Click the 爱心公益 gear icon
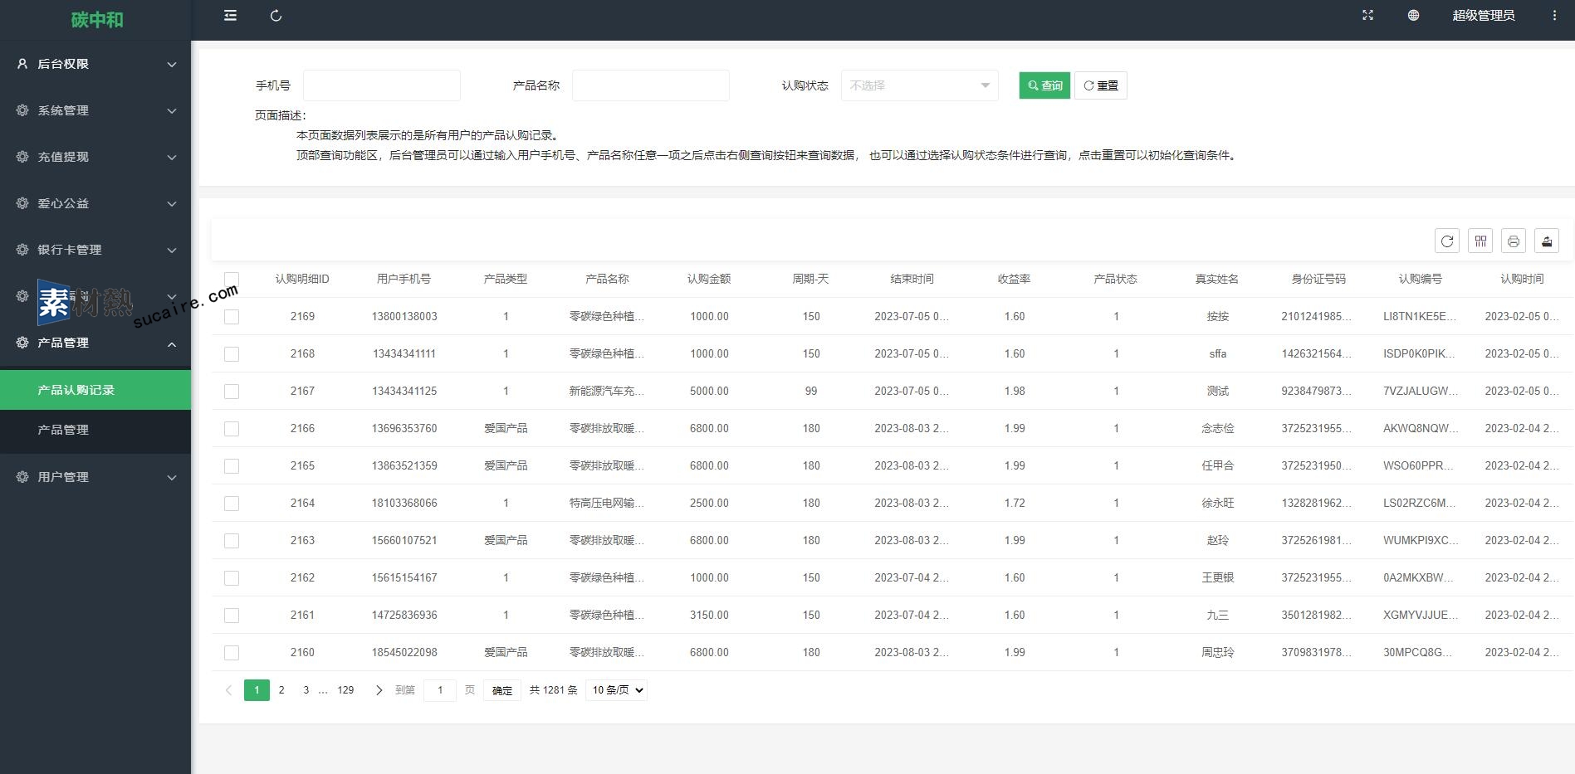Viewport: 1575px width, 774px height. pos(22,202)
